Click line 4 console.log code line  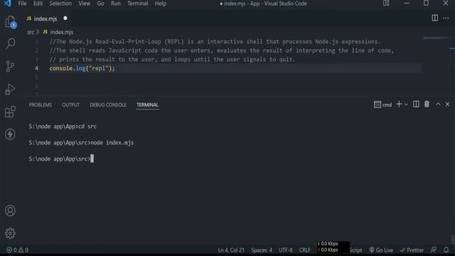[x=82, y=68]
